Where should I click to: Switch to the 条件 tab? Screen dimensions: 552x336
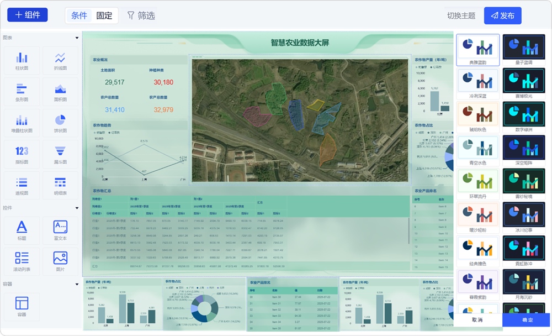pos(79,15)
